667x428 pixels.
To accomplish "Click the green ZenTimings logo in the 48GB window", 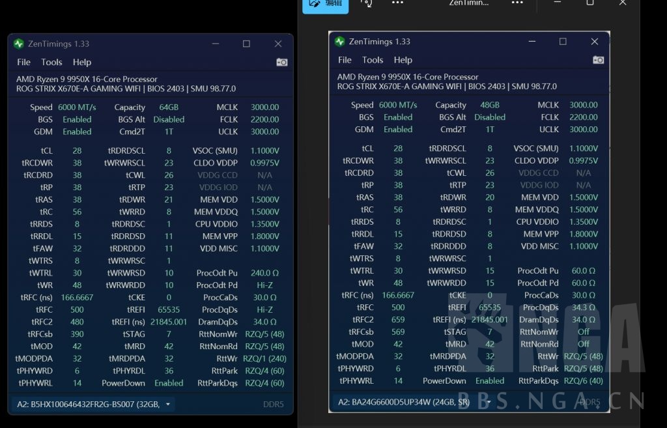I will [x=339, y=42].
